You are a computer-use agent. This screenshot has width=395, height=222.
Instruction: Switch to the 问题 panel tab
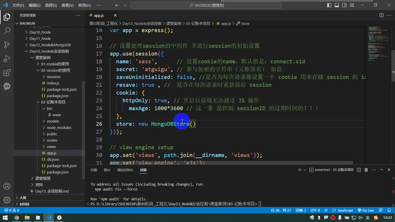tap(94, 170)
